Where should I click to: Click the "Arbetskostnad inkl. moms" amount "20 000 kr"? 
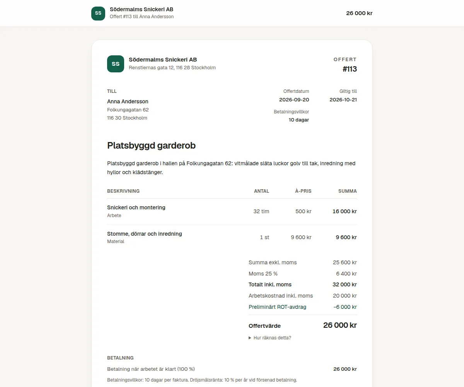pos(345,296)
